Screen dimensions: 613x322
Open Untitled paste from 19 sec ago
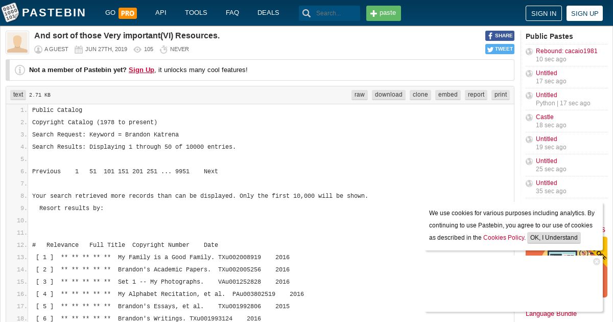click(547, 139)
